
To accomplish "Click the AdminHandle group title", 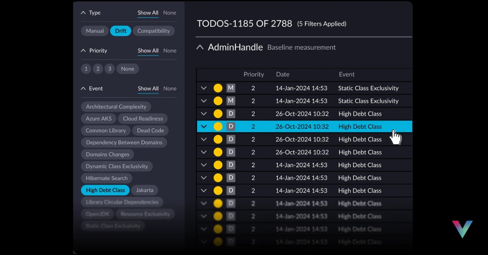I will (235, 47).
